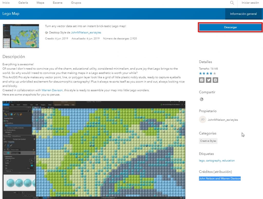Toggle the first Picture marker layer checkbox
The image size is (263, 199).
click(5, 150)
